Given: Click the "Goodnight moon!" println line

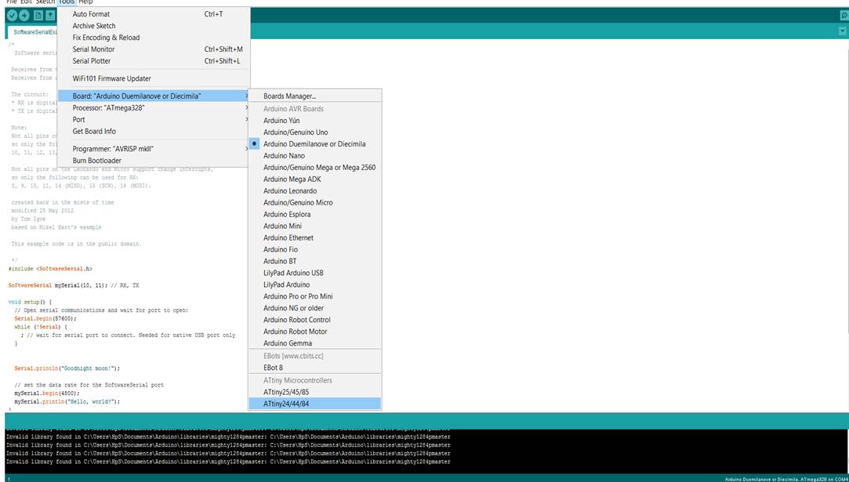Looking at the screenshot, I should point(67,368).
